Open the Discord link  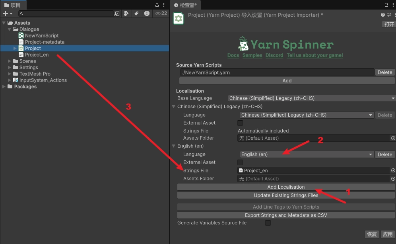274,55
